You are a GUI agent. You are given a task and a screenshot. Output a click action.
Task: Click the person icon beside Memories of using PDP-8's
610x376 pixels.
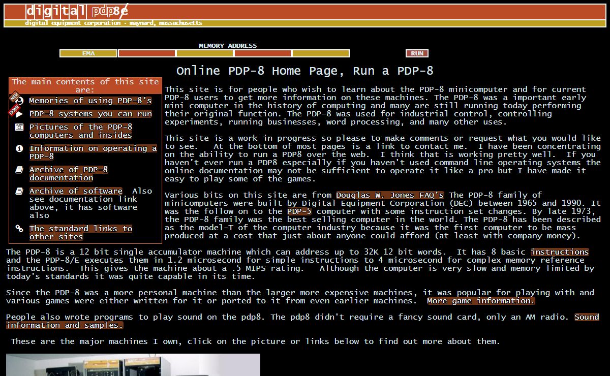[19, 101]
